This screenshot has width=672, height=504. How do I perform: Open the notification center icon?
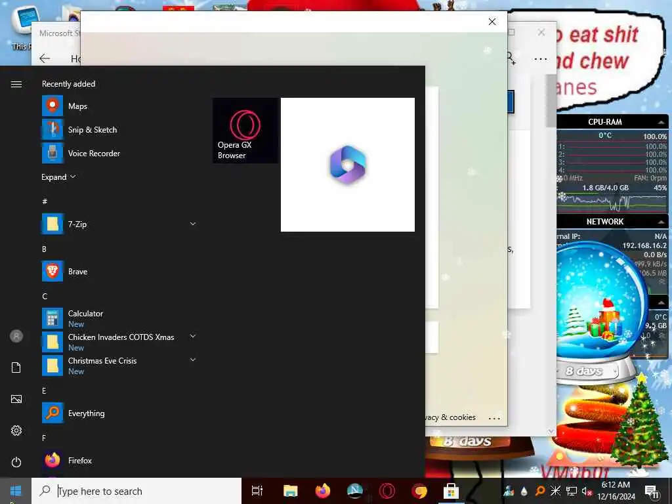click(652, 491)
